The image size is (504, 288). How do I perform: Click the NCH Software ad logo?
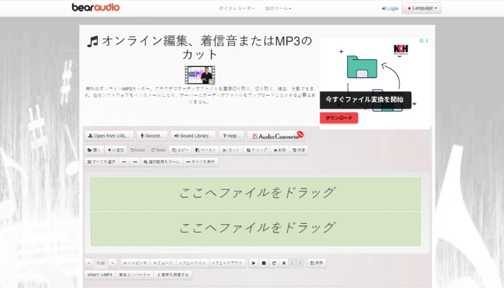401,50
